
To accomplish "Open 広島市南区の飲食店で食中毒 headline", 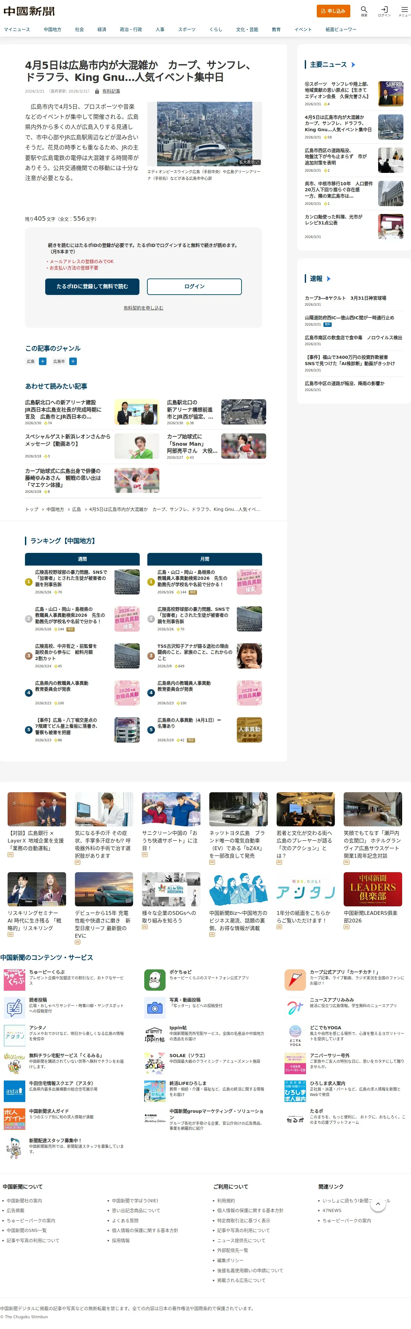I will (x=353, y=337).
